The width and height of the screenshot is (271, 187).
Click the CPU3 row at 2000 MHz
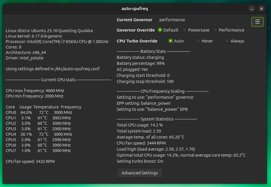coord(38,129)
